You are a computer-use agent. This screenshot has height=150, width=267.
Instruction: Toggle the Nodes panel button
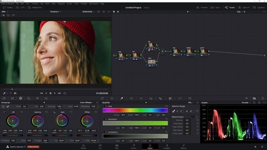pos(229,7)
